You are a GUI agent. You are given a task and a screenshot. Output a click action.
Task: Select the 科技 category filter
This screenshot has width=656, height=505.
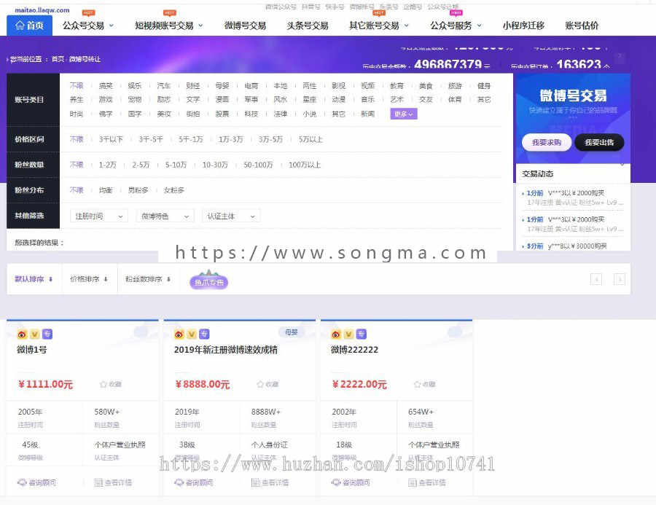coord(251,114)
